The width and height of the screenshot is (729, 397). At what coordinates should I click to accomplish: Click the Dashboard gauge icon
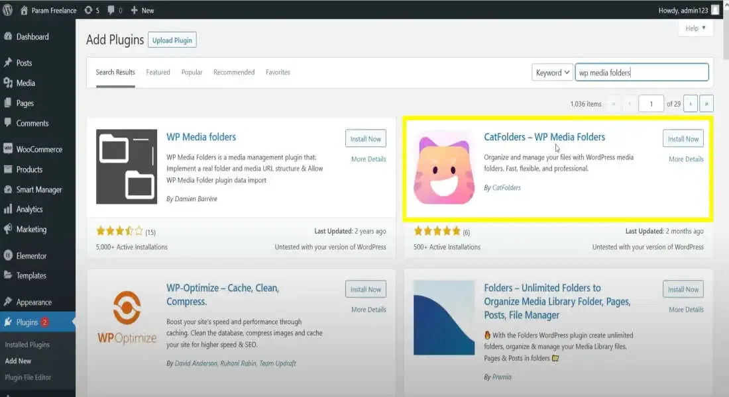coord(8,36)
